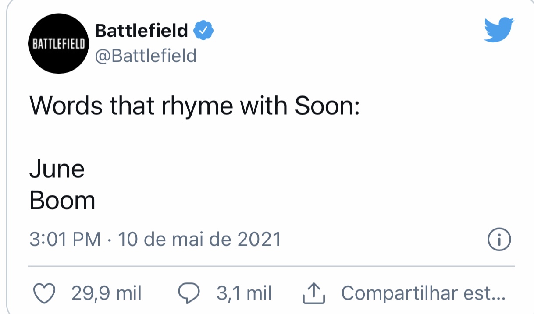Image resolution: width=534 pixels, height=314 pixels.
Task: Click the date 10 de mai de 2021
Action: (x=199, y=239)
